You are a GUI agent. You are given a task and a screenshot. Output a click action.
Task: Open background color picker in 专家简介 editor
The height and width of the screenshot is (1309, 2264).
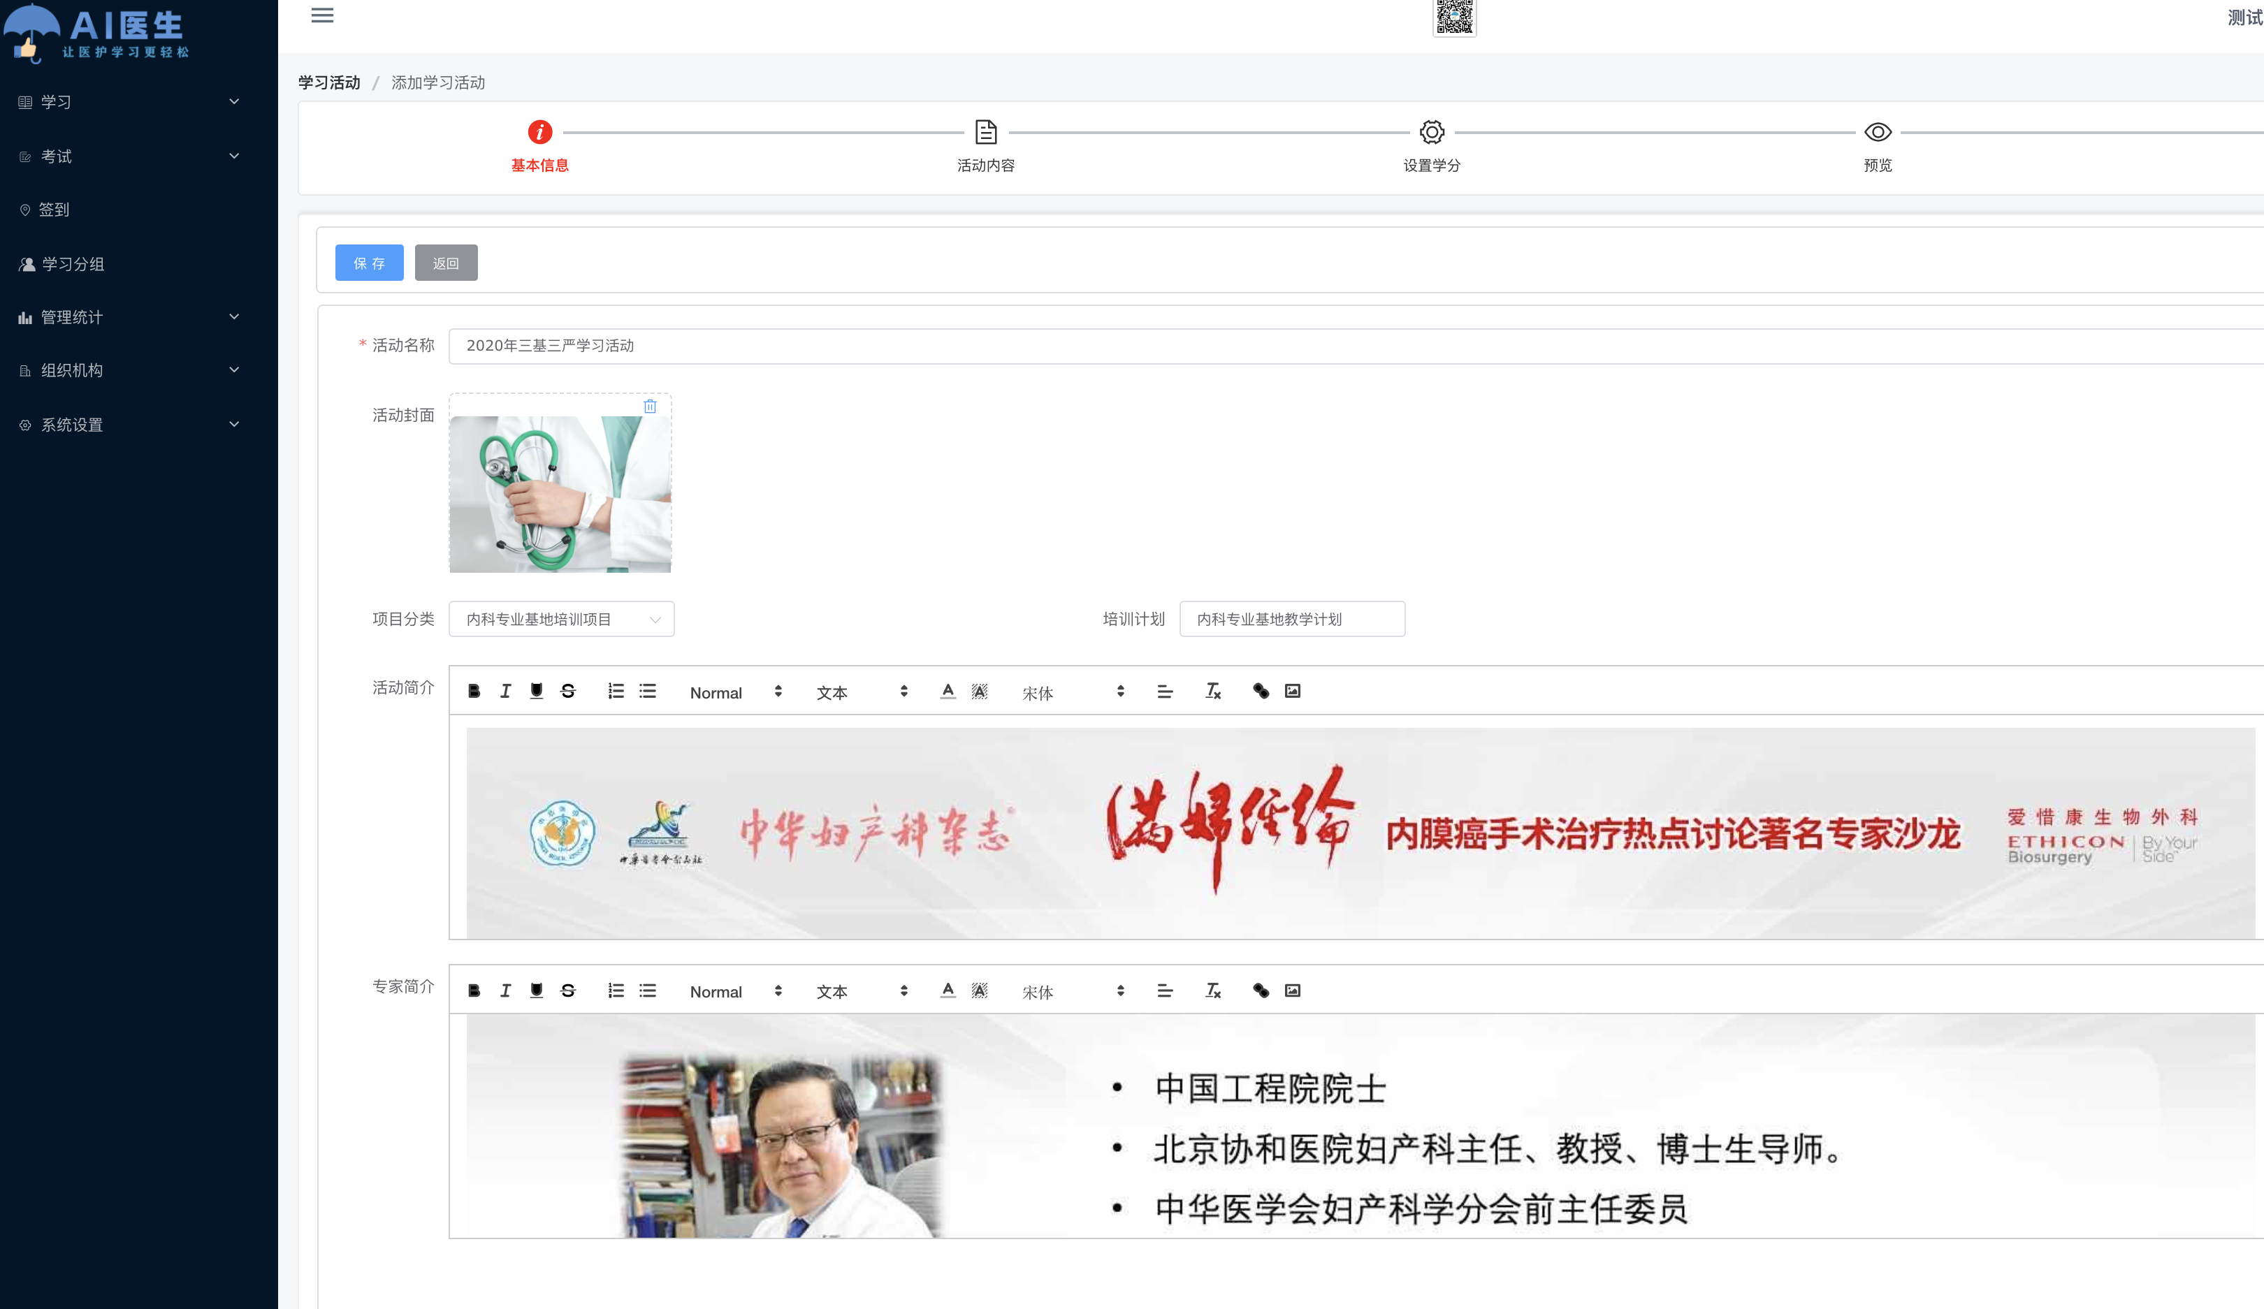point(979,990)
